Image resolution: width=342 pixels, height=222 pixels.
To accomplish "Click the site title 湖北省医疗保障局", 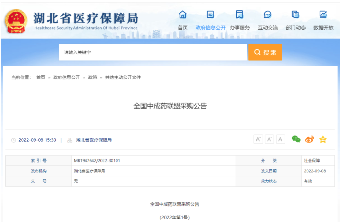I will pyautogui.click(x=86, y=18).
